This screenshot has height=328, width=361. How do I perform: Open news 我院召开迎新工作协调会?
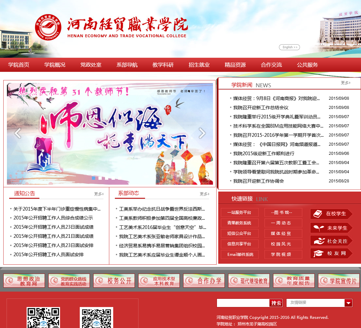(x=259, y=181)
